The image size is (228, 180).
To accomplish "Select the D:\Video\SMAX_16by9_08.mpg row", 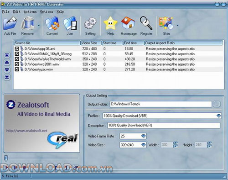I will point(119,54).
